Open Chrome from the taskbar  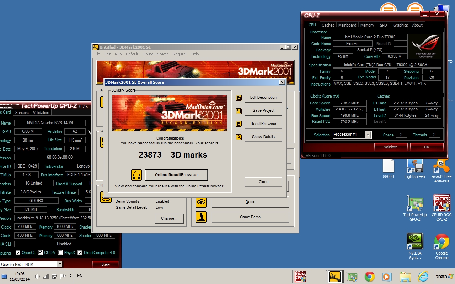click(370, 277)
